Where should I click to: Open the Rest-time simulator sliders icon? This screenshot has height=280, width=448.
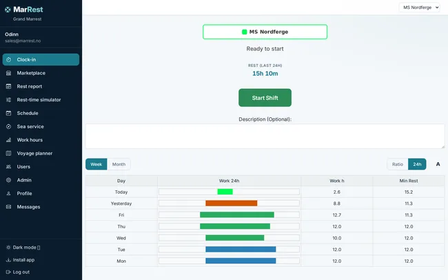pyautogui.click(x=8, y=100)
